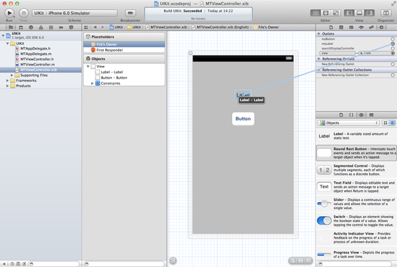This screenshot has width=397, height=267.
Task: Show the Log navigator
Action: [71, 27]
